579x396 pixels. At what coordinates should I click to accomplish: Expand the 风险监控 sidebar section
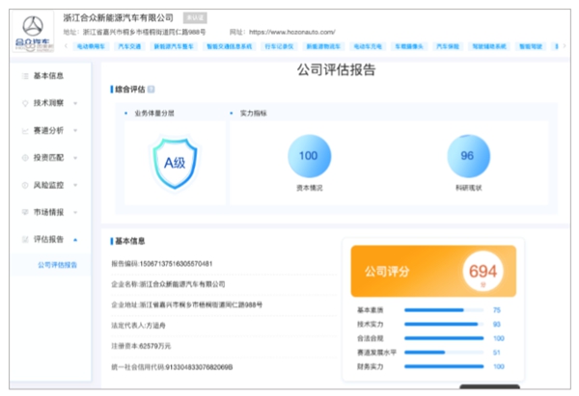click(x=75, y=184)
